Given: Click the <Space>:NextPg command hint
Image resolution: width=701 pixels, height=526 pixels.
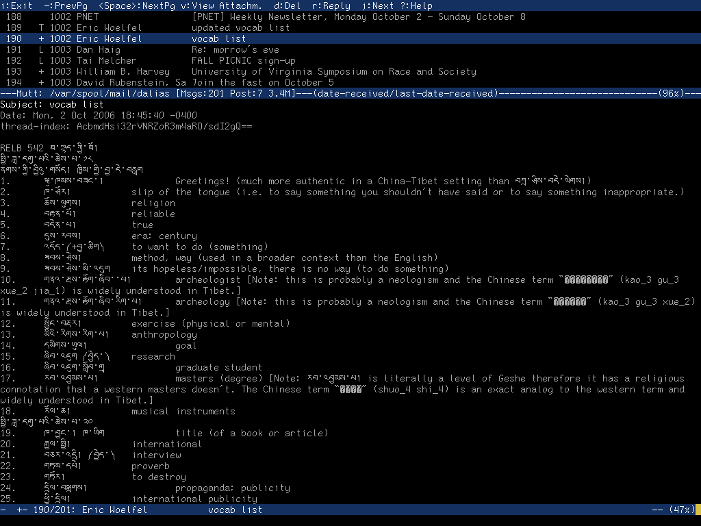Looking at the screenshot, I should 137,5.
